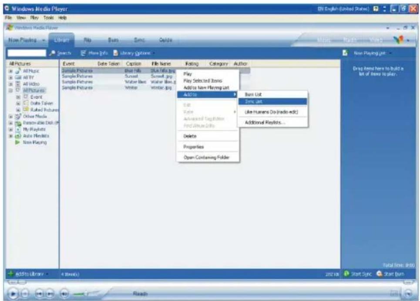This screenshot has width=420, height=301.
Task: Select Sync List in the submenu
Action: coord(272,101)
